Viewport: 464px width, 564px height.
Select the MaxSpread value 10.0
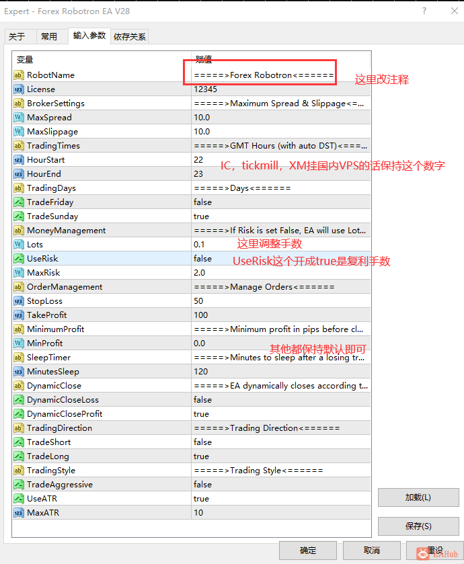(202, 118)
